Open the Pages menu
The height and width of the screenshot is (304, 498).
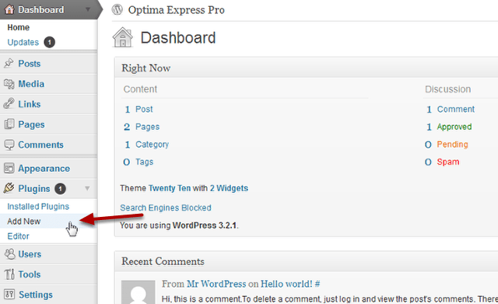31,124
